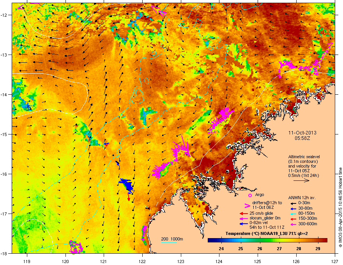Click the '300-600m' depth label
The height and width of the screenshot is (265, 343).
(x=308, y=224)
